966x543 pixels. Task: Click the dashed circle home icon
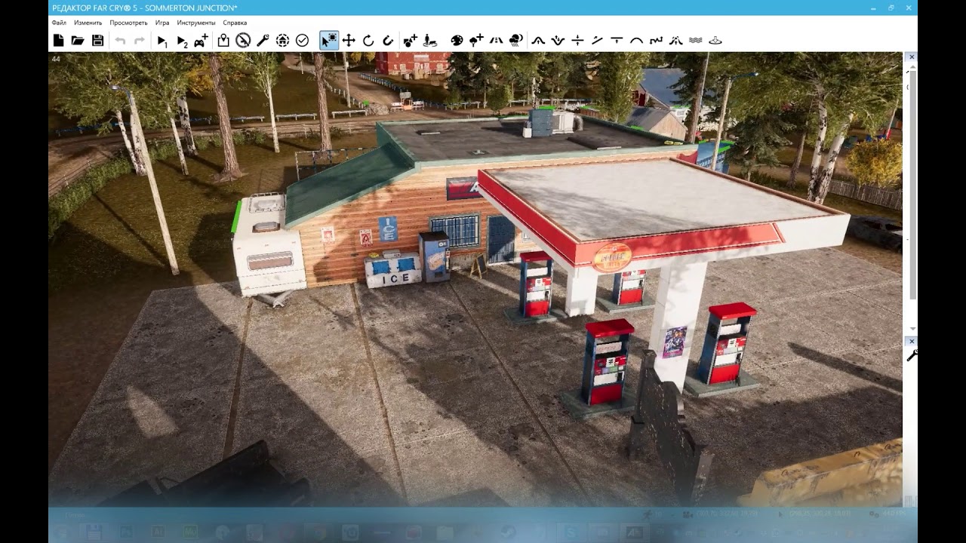point(282,41)
